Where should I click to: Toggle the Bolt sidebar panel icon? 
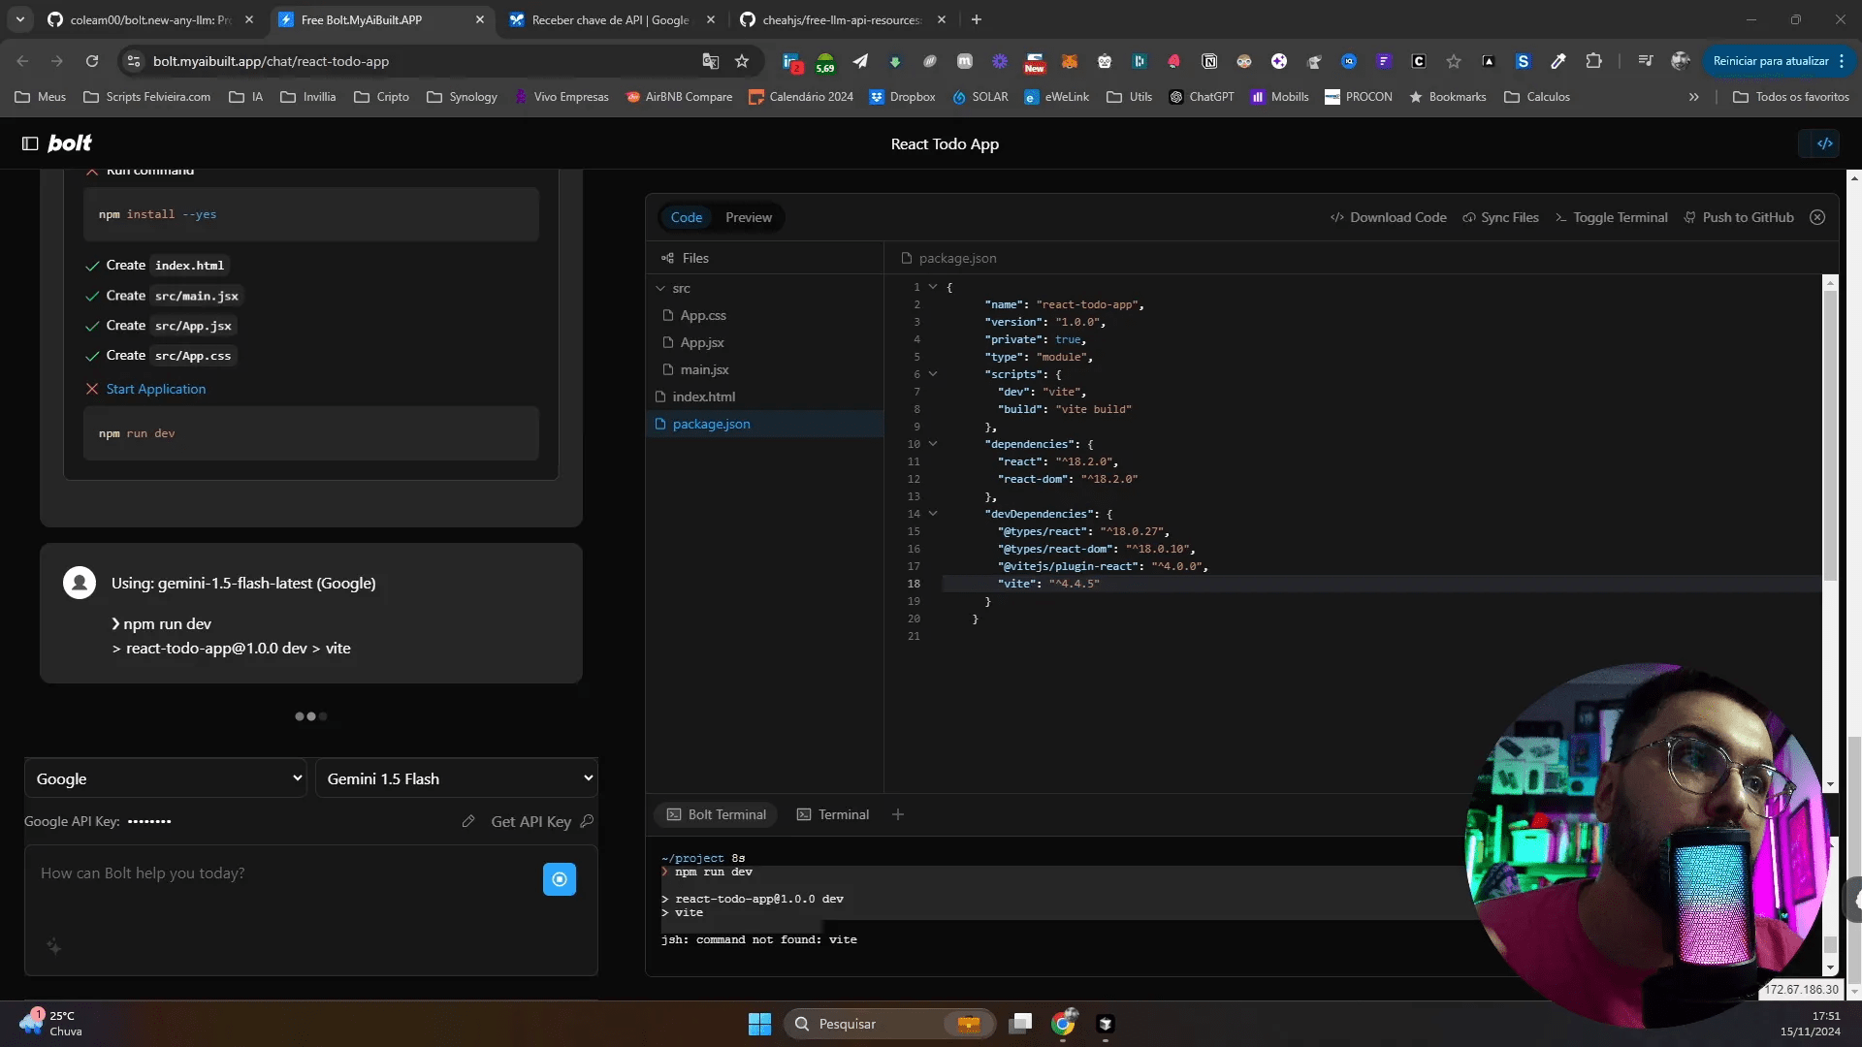coord(30,143)
